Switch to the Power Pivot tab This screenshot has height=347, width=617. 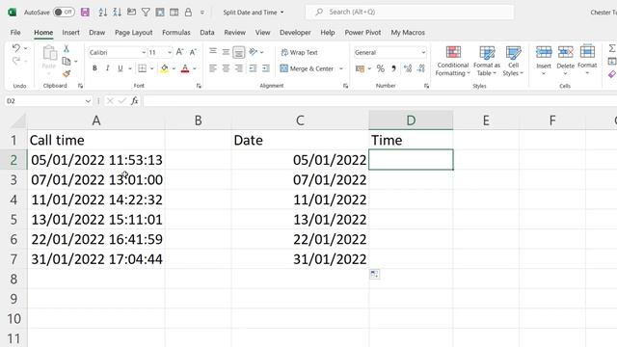[362, 33]
